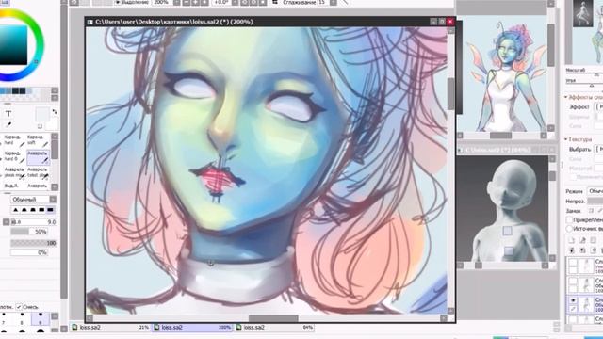Open the Сглаживание stabilizer value dropdown
Screen dimensions: 603x339
[x=334, y=2]
